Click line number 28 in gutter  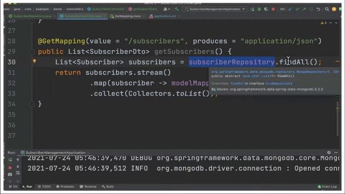[11, 41]
